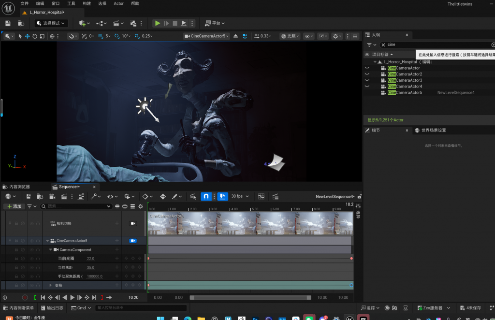Toggle the blue camera pilot button for CineCameraActor5
Screen dimensions: 495x320
click(133, 241)
